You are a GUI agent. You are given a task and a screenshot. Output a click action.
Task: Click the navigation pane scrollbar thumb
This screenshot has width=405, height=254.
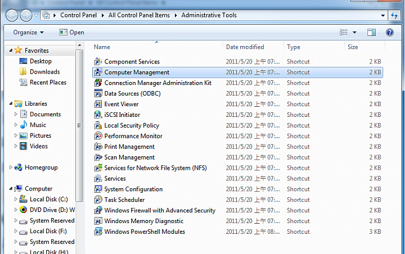pos(79,125)
